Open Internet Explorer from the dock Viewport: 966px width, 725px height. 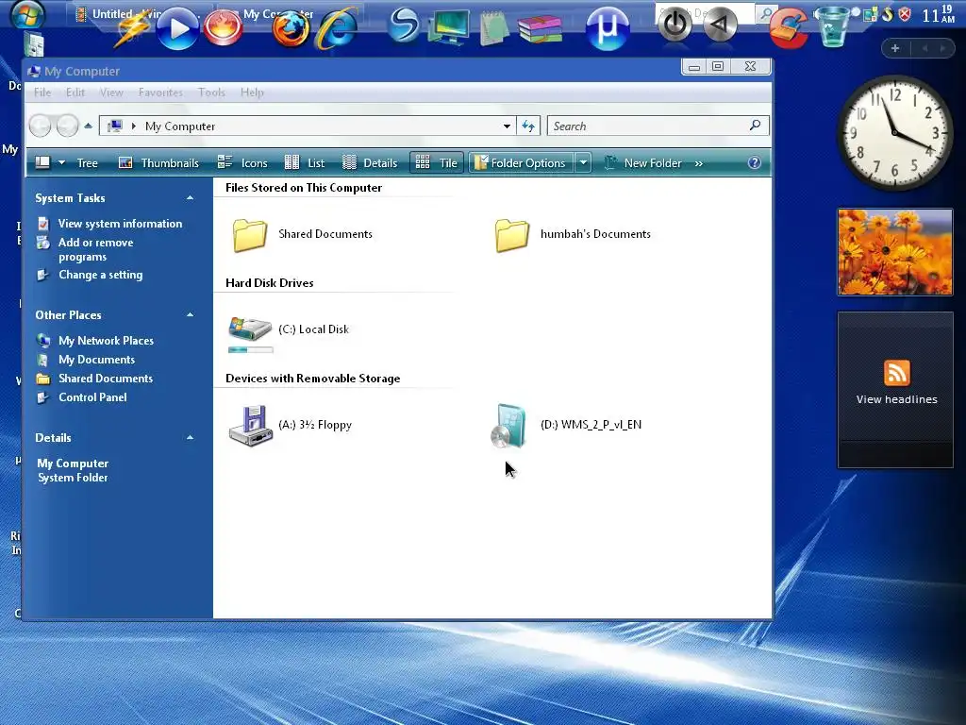337,28
